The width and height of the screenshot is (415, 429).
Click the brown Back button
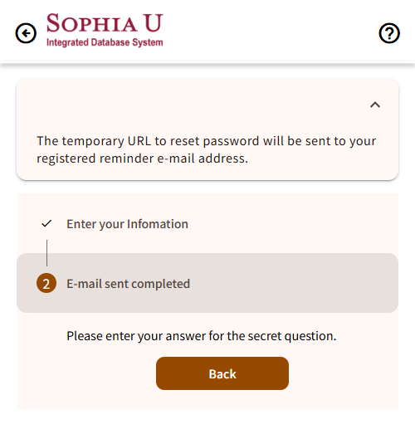click(x=222, y=373)
